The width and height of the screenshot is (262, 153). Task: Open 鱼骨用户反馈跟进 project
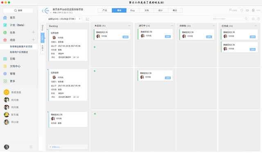[x=19, y=52]
